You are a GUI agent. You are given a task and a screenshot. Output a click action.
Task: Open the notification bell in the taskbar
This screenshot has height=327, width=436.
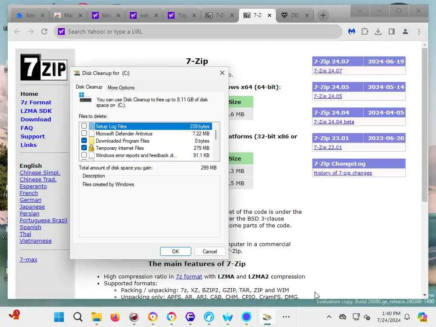[x=407, y=317]
